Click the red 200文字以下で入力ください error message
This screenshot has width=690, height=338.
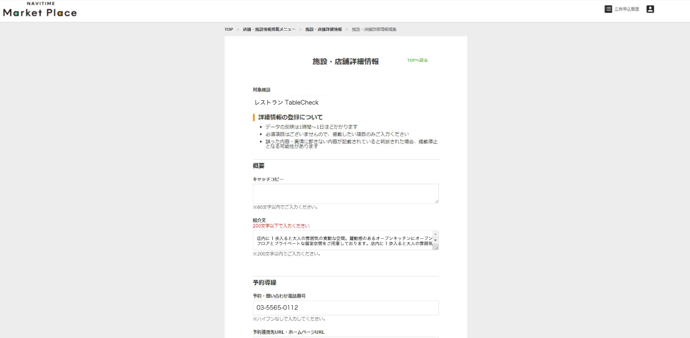click(281, 226)
